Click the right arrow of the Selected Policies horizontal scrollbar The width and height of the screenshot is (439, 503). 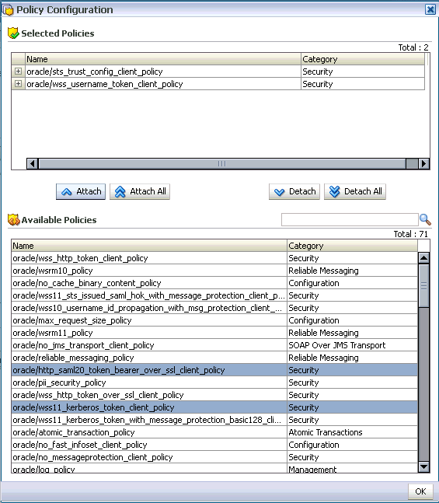click(424, 163)
